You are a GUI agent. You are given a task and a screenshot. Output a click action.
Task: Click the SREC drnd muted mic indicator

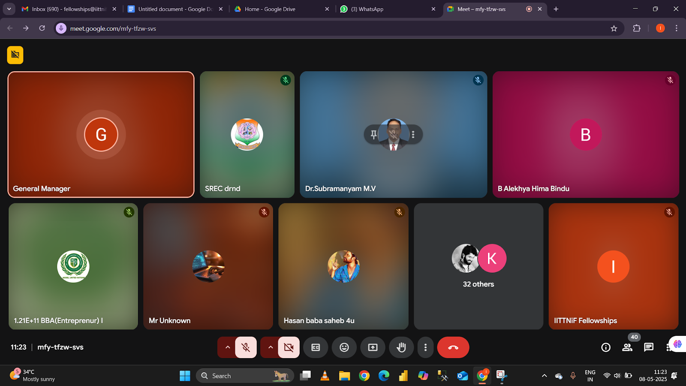pos(286,80)
